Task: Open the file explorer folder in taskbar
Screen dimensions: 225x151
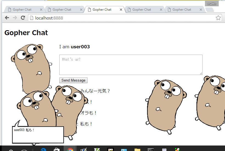Action: pos(137,150)
